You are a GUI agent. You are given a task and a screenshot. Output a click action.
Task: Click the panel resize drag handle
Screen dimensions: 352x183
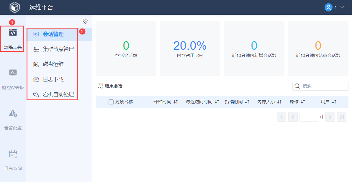point(94,99)
